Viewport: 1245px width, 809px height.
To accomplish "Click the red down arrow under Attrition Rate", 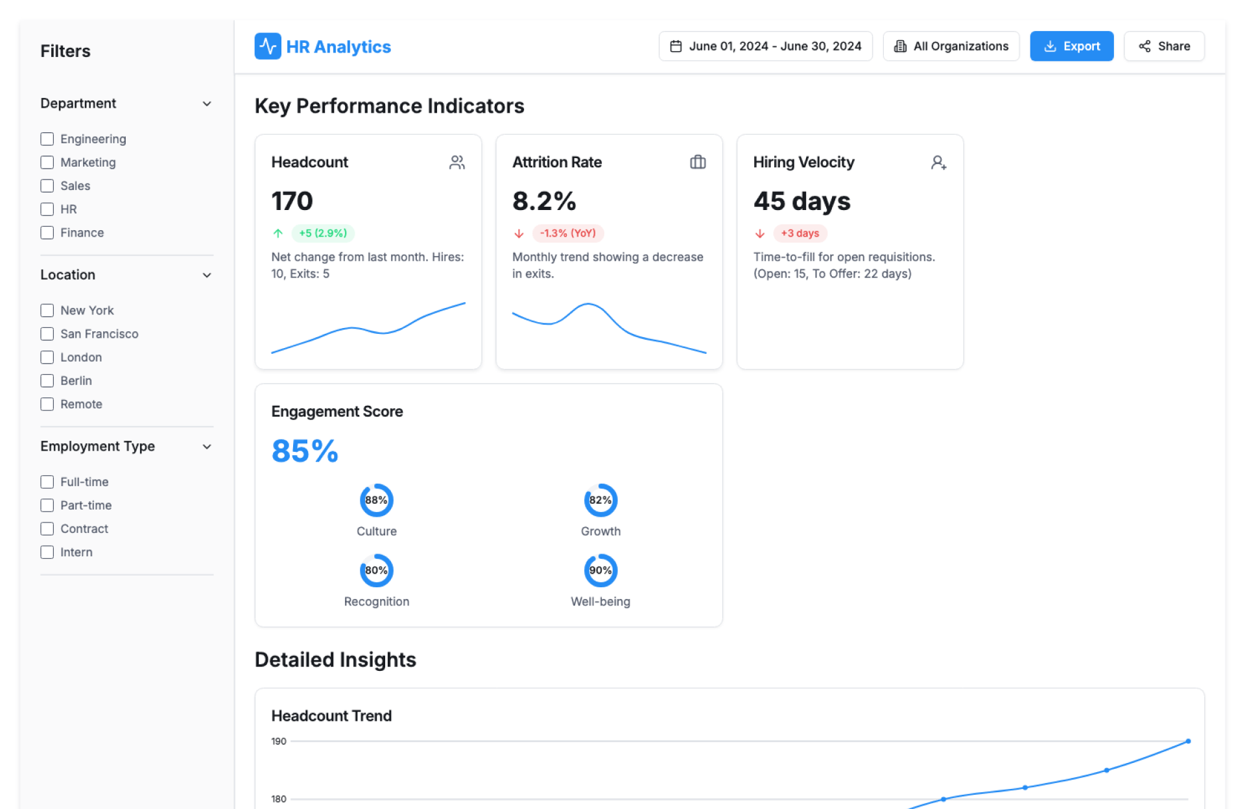I will (519, 233).
